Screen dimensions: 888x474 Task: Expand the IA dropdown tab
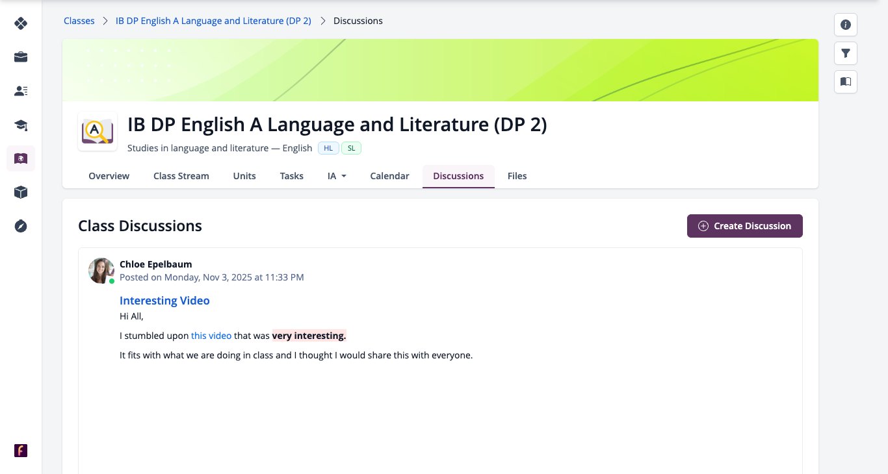click(x=337, y=176)
